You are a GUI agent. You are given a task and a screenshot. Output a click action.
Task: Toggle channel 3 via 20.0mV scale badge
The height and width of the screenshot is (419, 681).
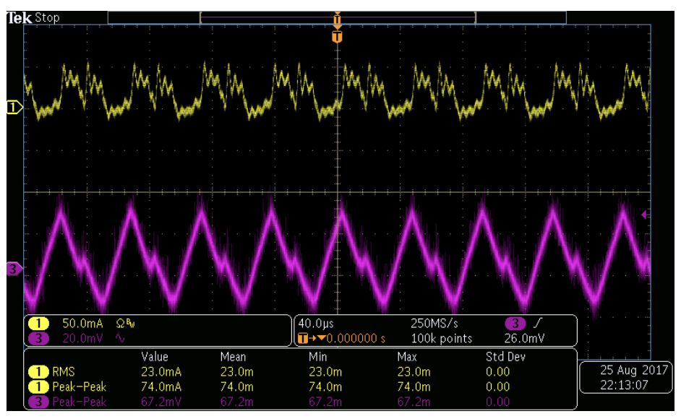click(38, 338)
